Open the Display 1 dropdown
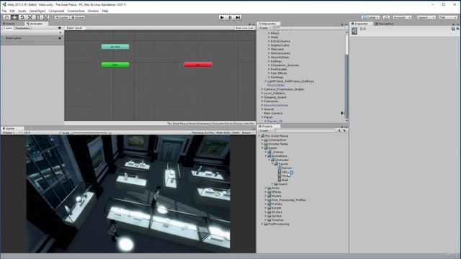The image size is (461, 259). pos(12,132)
